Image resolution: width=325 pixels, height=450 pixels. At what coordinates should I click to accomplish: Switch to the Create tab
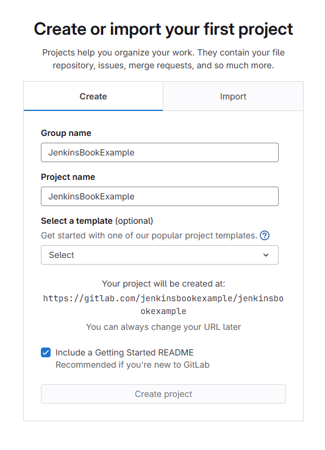point(93,96)
